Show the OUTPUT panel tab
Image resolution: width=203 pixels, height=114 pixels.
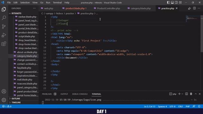pyautogui.click(x=64, y=94)
